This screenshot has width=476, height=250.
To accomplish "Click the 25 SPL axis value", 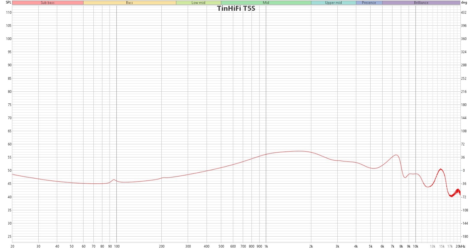I will pyautogui.click(x=10, y=237).
